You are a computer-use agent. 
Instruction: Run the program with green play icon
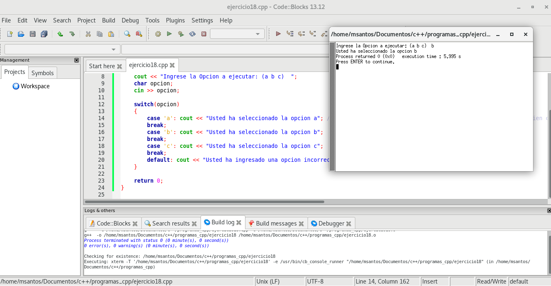pos(169,34)
